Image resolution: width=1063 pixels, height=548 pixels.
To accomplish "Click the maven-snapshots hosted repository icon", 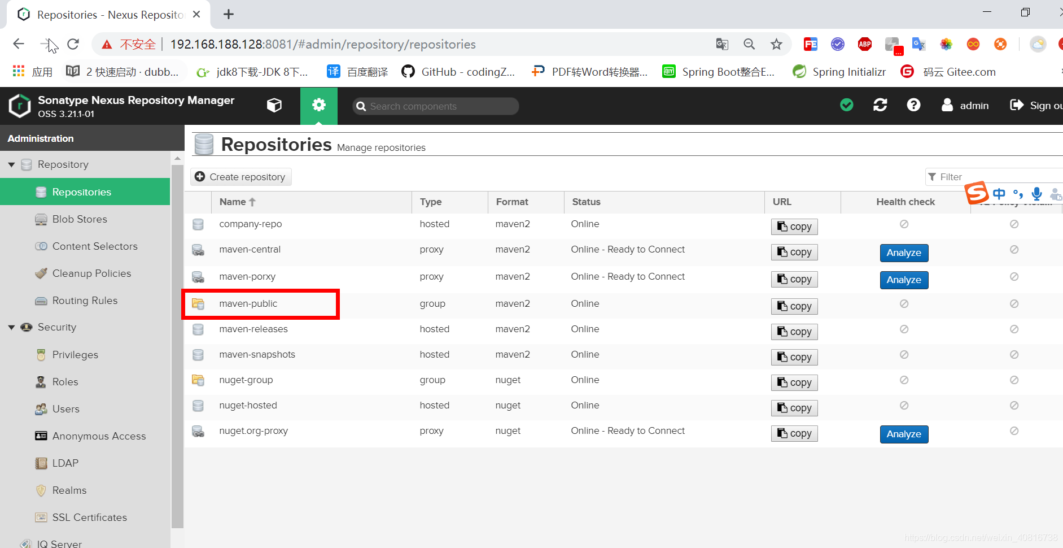I will point(198,355).
